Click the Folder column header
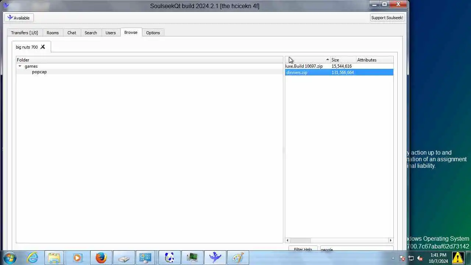The height and width of the screenshot is (265, 471). pos(149,60)
